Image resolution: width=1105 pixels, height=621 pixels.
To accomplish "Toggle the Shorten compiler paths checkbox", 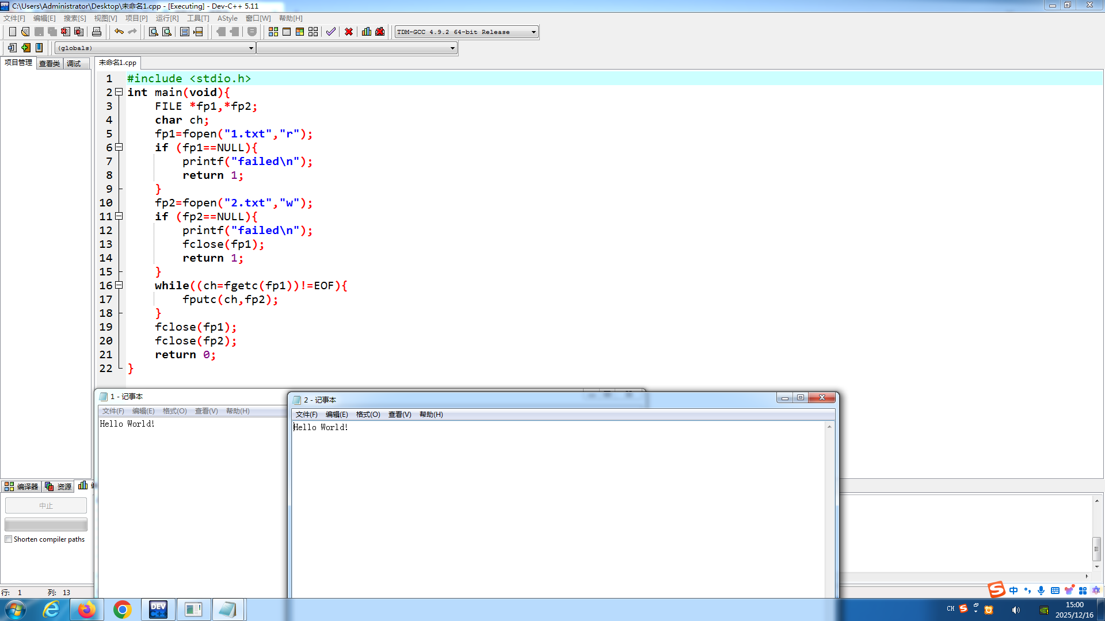I will point(9,539).
